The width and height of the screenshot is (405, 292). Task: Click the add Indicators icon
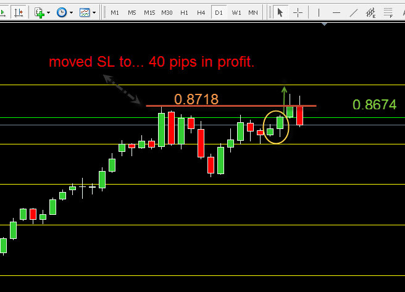(40, 12)
